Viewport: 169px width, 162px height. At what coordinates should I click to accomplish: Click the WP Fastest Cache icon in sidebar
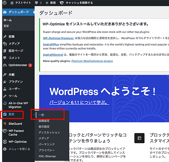click(x=5, y=131)
